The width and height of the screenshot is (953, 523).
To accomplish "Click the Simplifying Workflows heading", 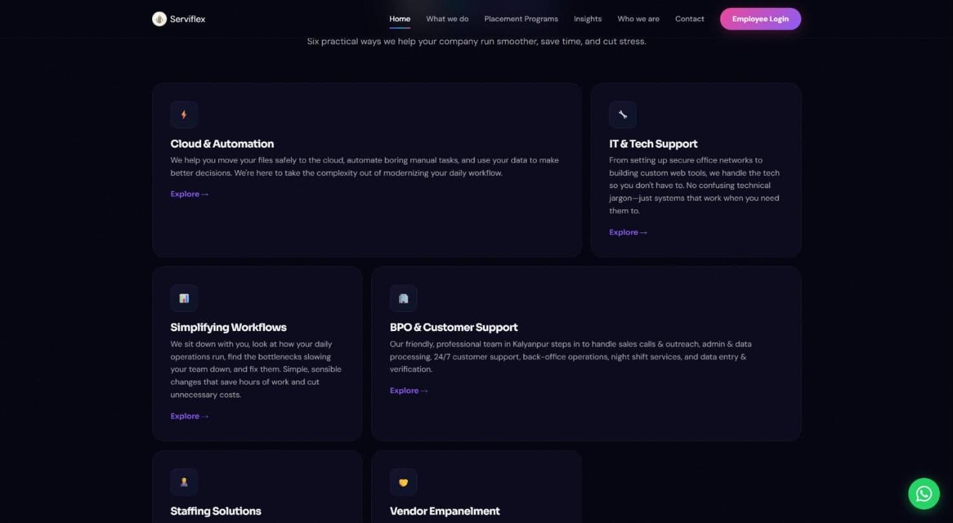I will [228, 327].
